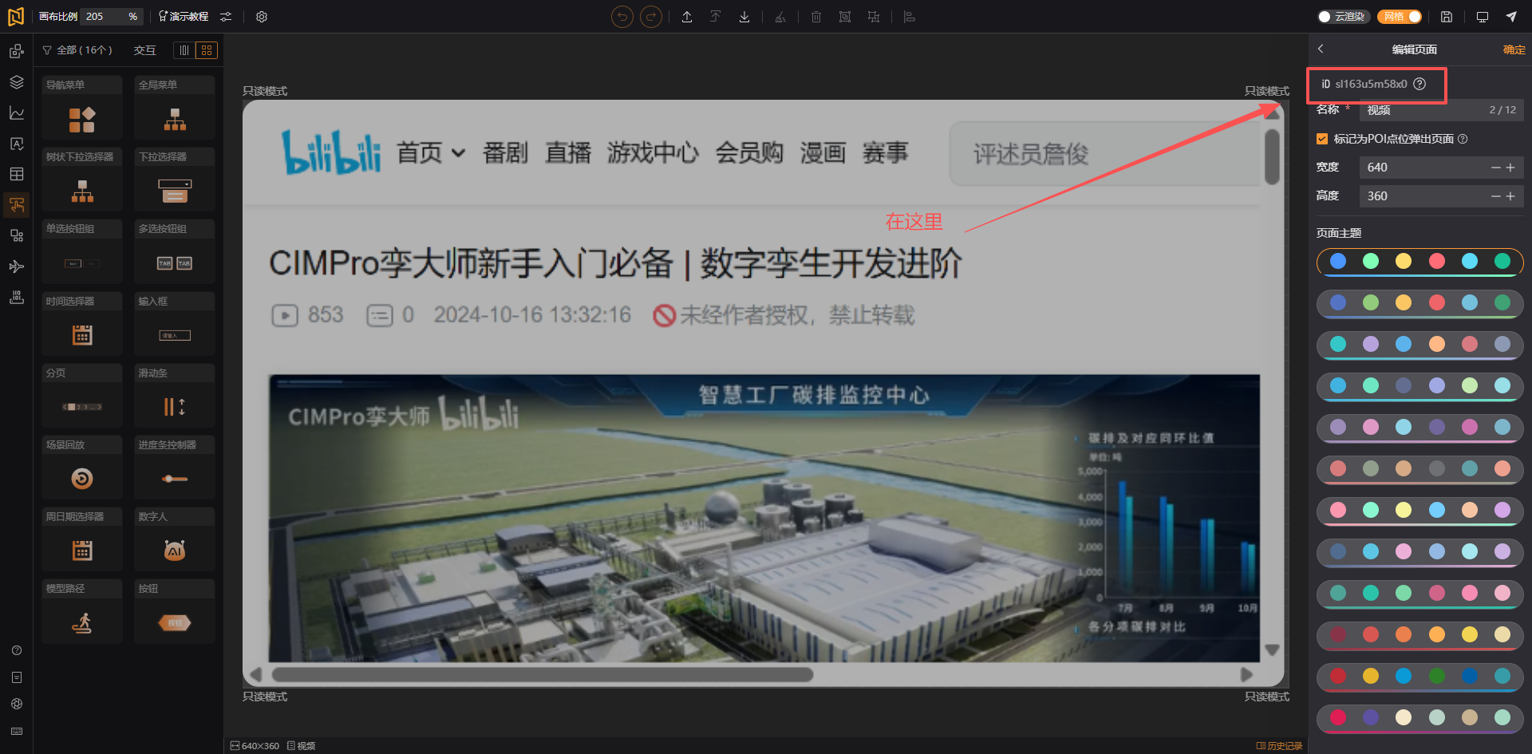The height and width of the screenshot is (754, 1532).
Task: Open the airplane icon in the left sidebar
Action: [x=17, y=266]
